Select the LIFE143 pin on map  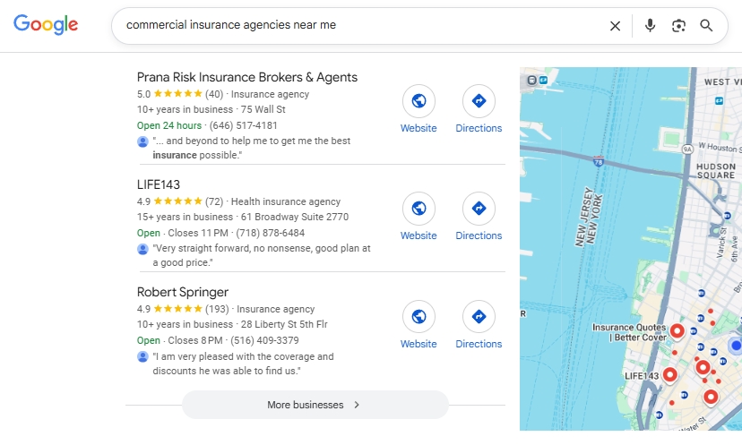pos(669,375)
